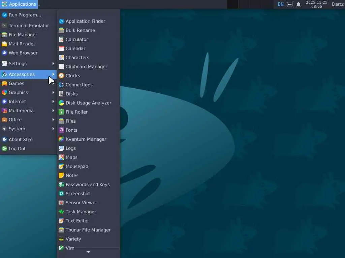Open the Vim icon
Viewport: 345px width, 258px height.
pos(61,248)
